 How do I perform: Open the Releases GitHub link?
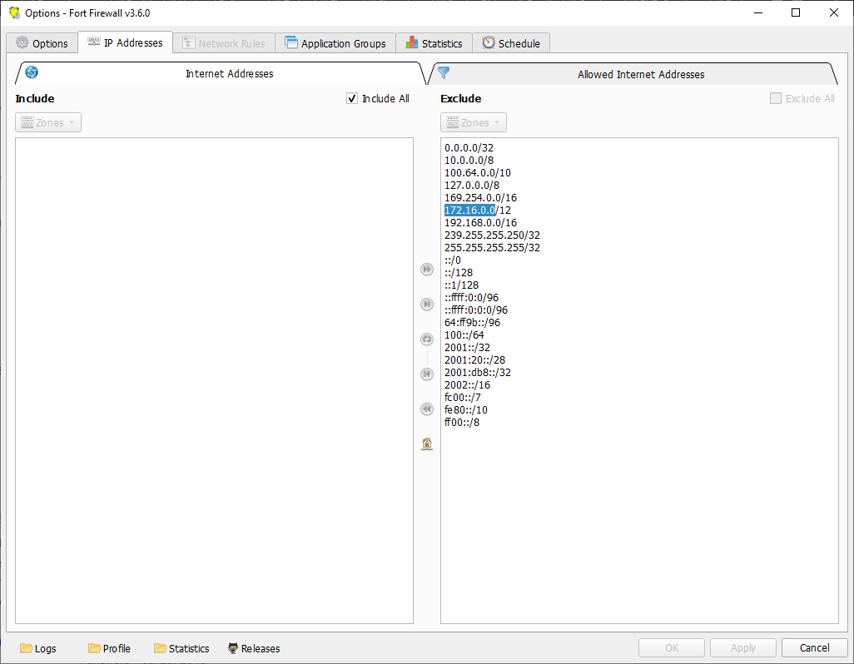click(254, 648)
